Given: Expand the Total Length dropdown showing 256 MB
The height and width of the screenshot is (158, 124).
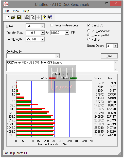Looking at the screenshot, I should 43,39.
